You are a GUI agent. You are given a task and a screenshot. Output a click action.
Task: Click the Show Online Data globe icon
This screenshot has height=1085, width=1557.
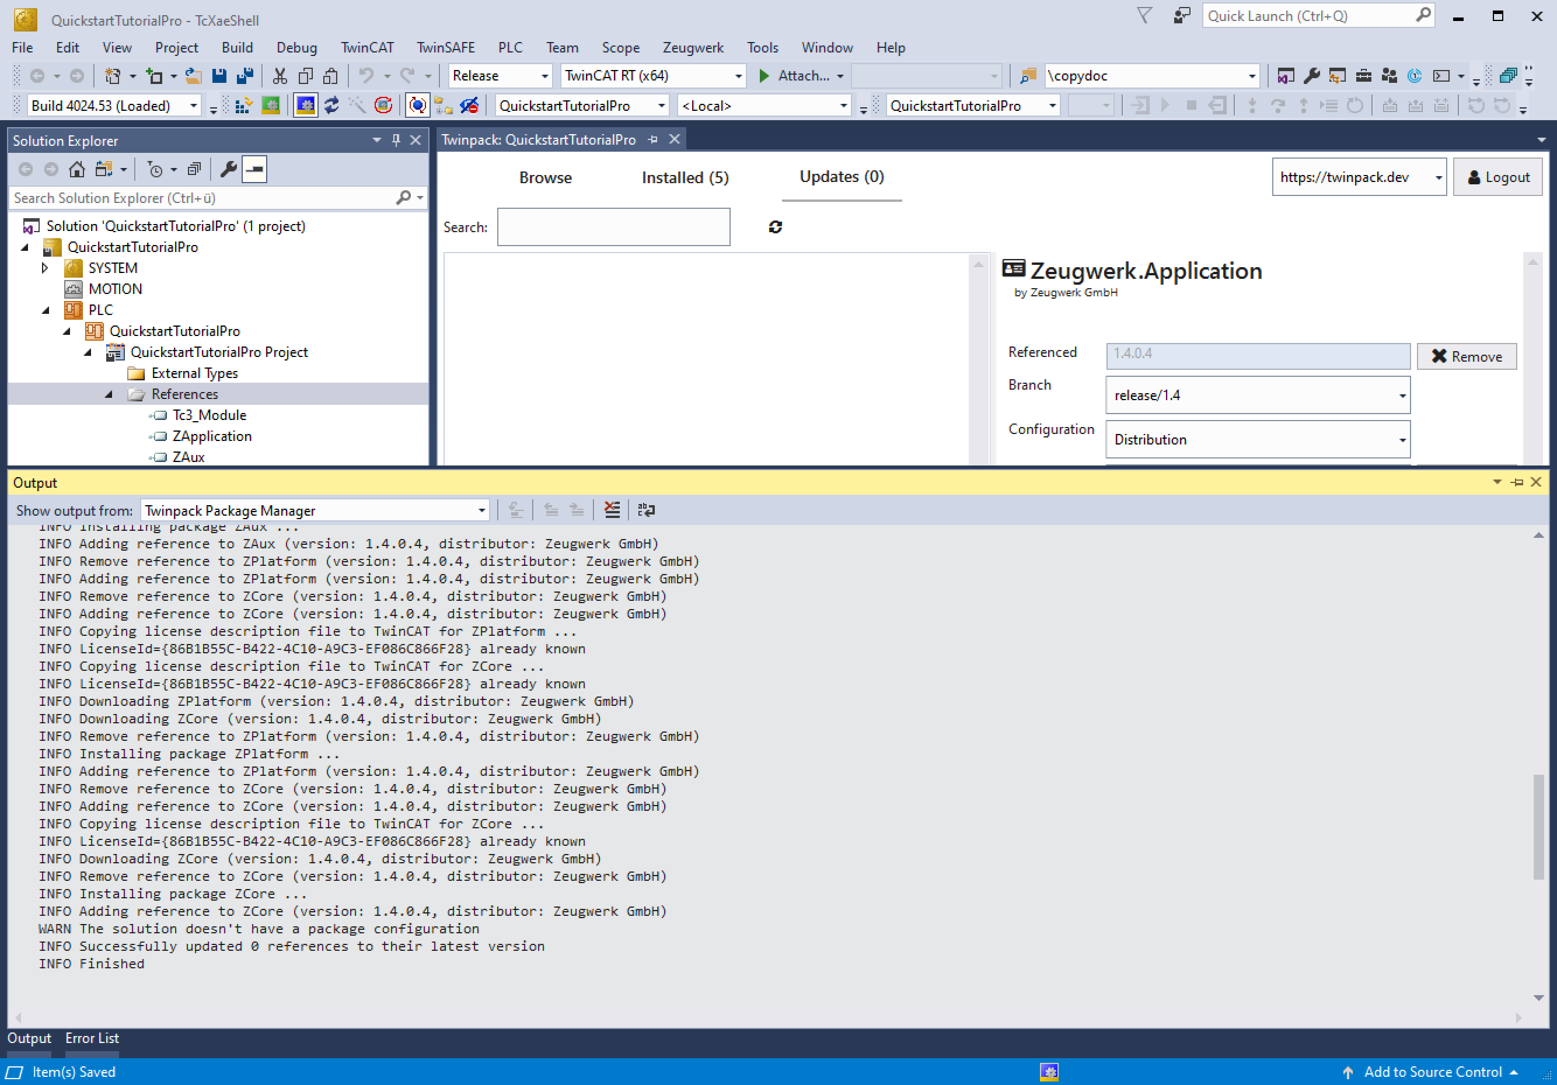point(417,106)
